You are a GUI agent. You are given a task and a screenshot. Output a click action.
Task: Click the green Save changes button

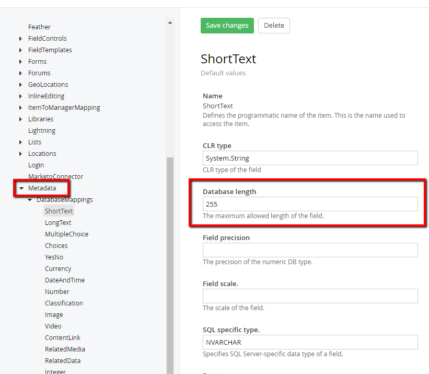click(227, 26)
